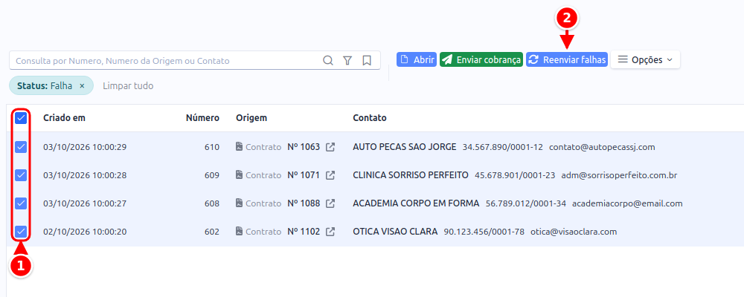Image resolution: width=744 pixels, height=297 pixels.
Task: Click the Abrir button
Action: coord(417,59)
